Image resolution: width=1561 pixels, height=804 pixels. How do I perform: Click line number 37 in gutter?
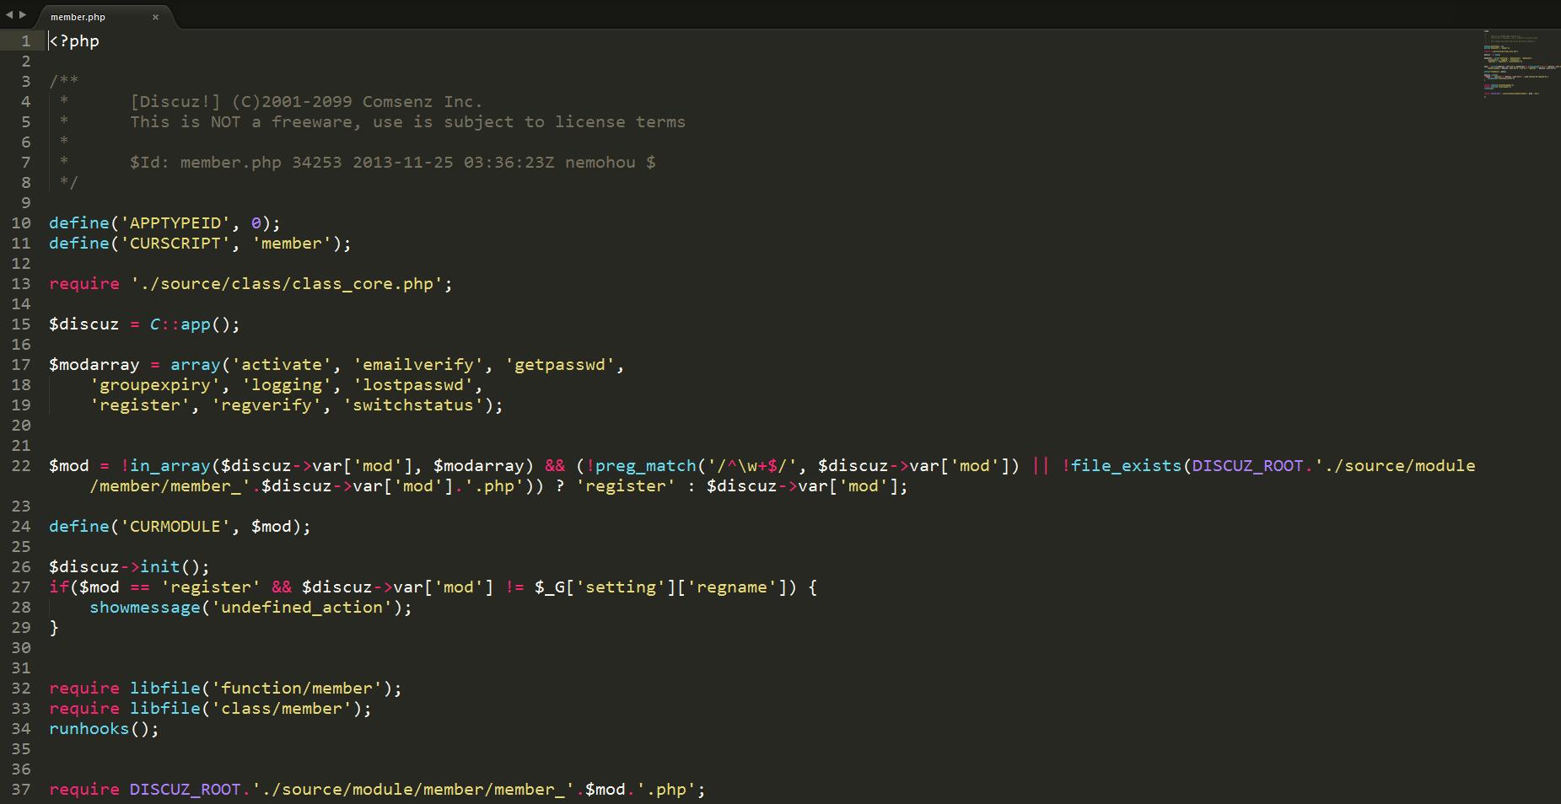click(21, 790)
